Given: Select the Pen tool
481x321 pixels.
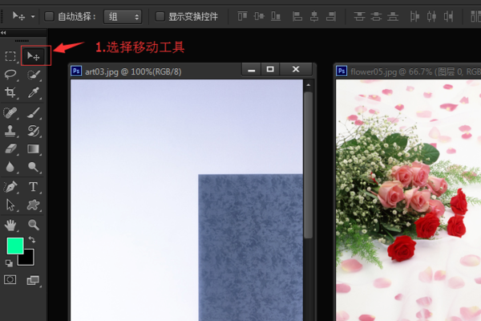Looking at the screenshot, I should click(10, 186).
